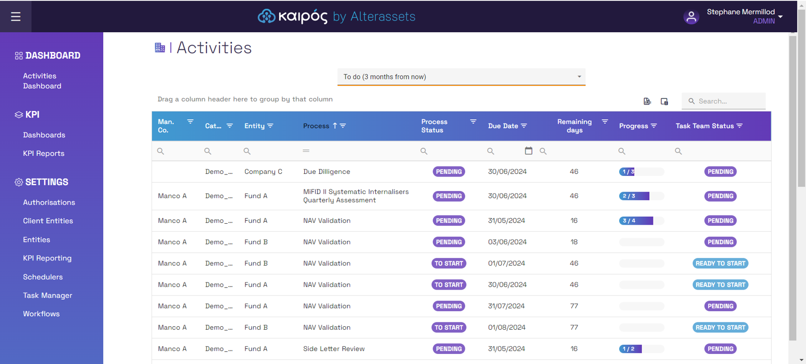Screen dimensions: 806x364
Task: Sort by Process column header
Action: 316,126
